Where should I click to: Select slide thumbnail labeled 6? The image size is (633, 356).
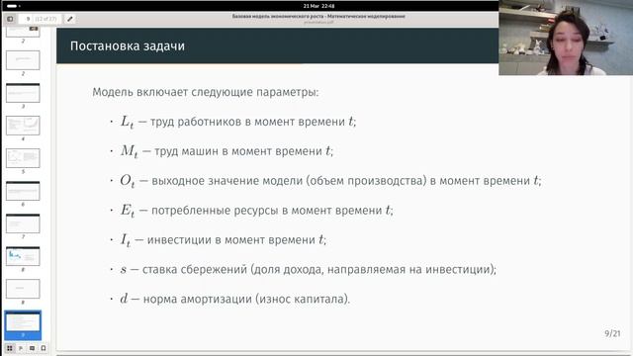click(x=23, y=191)
